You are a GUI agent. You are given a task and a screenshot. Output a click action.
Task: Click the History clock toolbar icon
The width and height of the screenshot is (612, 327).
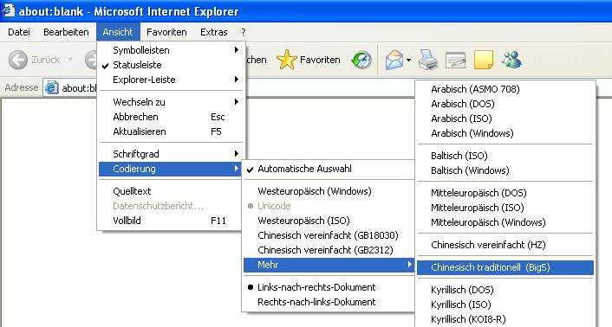pos(361,61)
